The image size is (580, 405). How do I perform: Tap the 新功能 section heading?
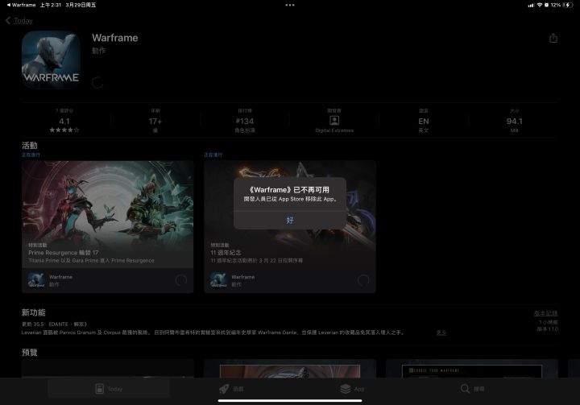coord(33,312)
